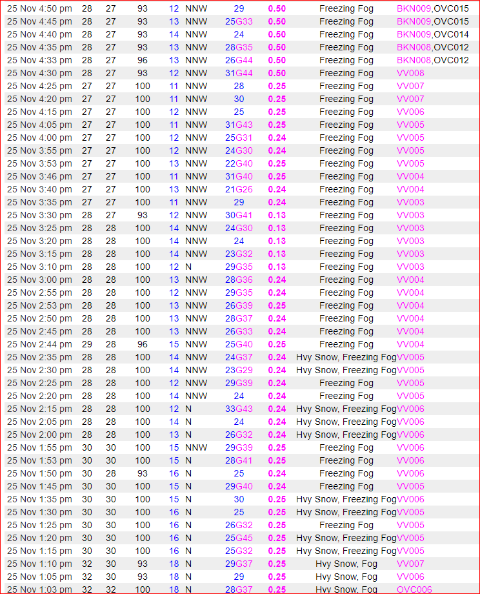Image resolution: width=480 pixels, height=594 pixels.
Task: Click humidity 96 in the 4:33 pm row
Action: [x=143, y=60]
